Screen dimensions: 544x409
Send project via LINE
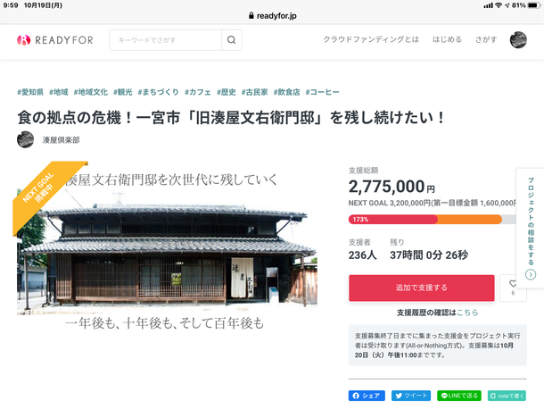(x=459, y=396)
